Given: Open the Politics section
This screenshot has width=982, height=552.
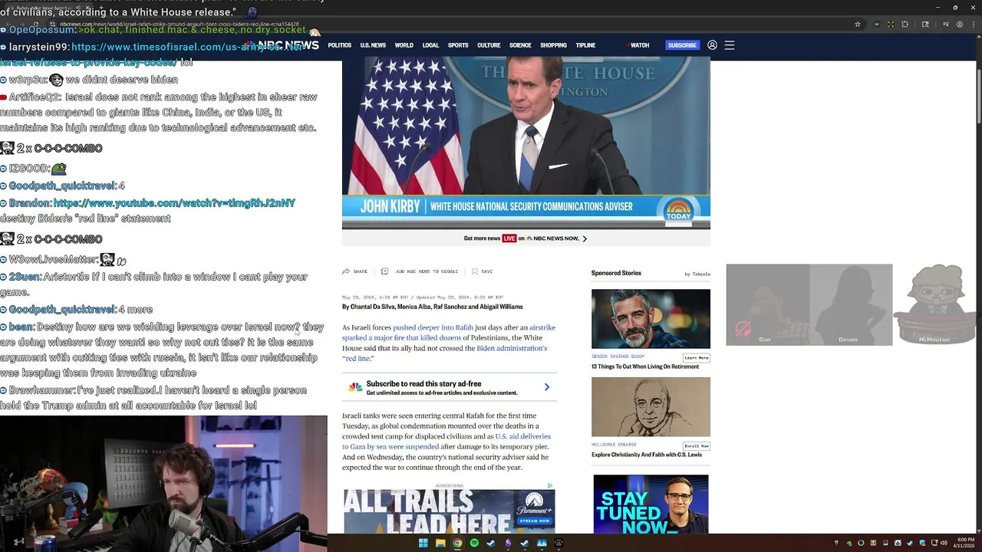Looking at the screenshot, I should click(x=340, y=45).
